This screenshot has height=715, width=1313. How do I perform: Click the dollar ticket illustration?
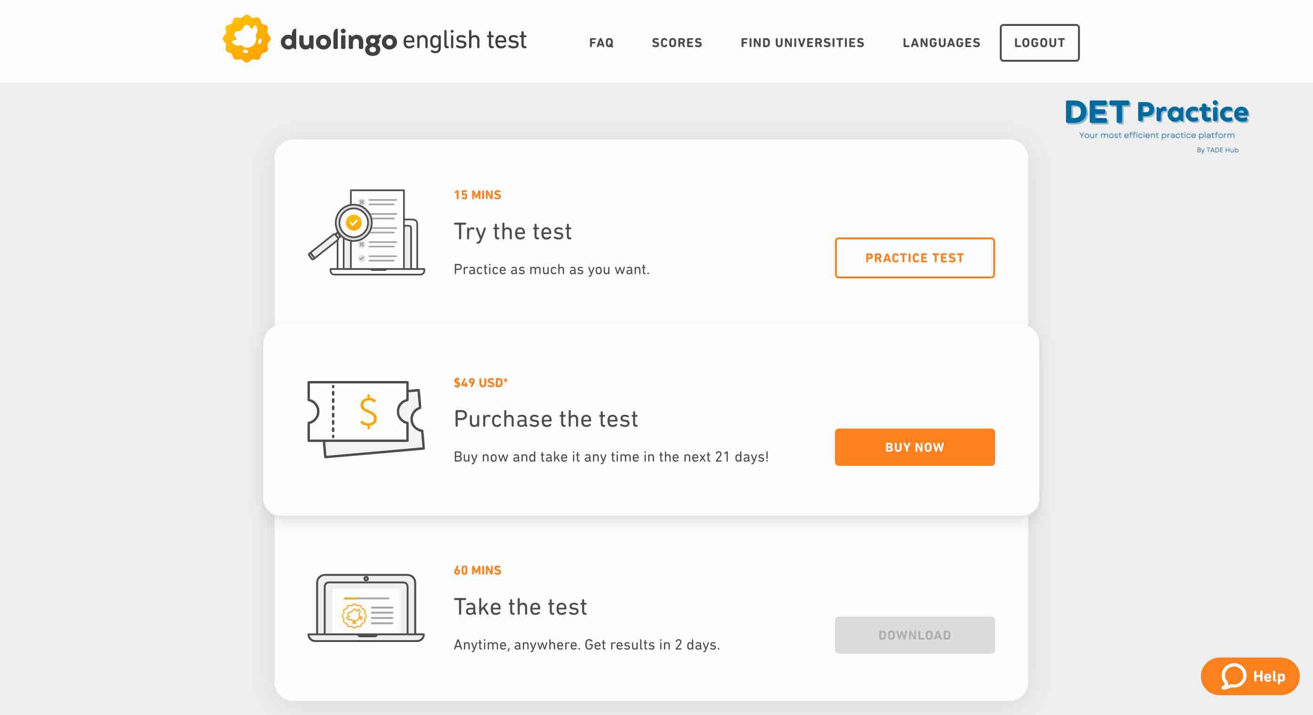point(366,419)
